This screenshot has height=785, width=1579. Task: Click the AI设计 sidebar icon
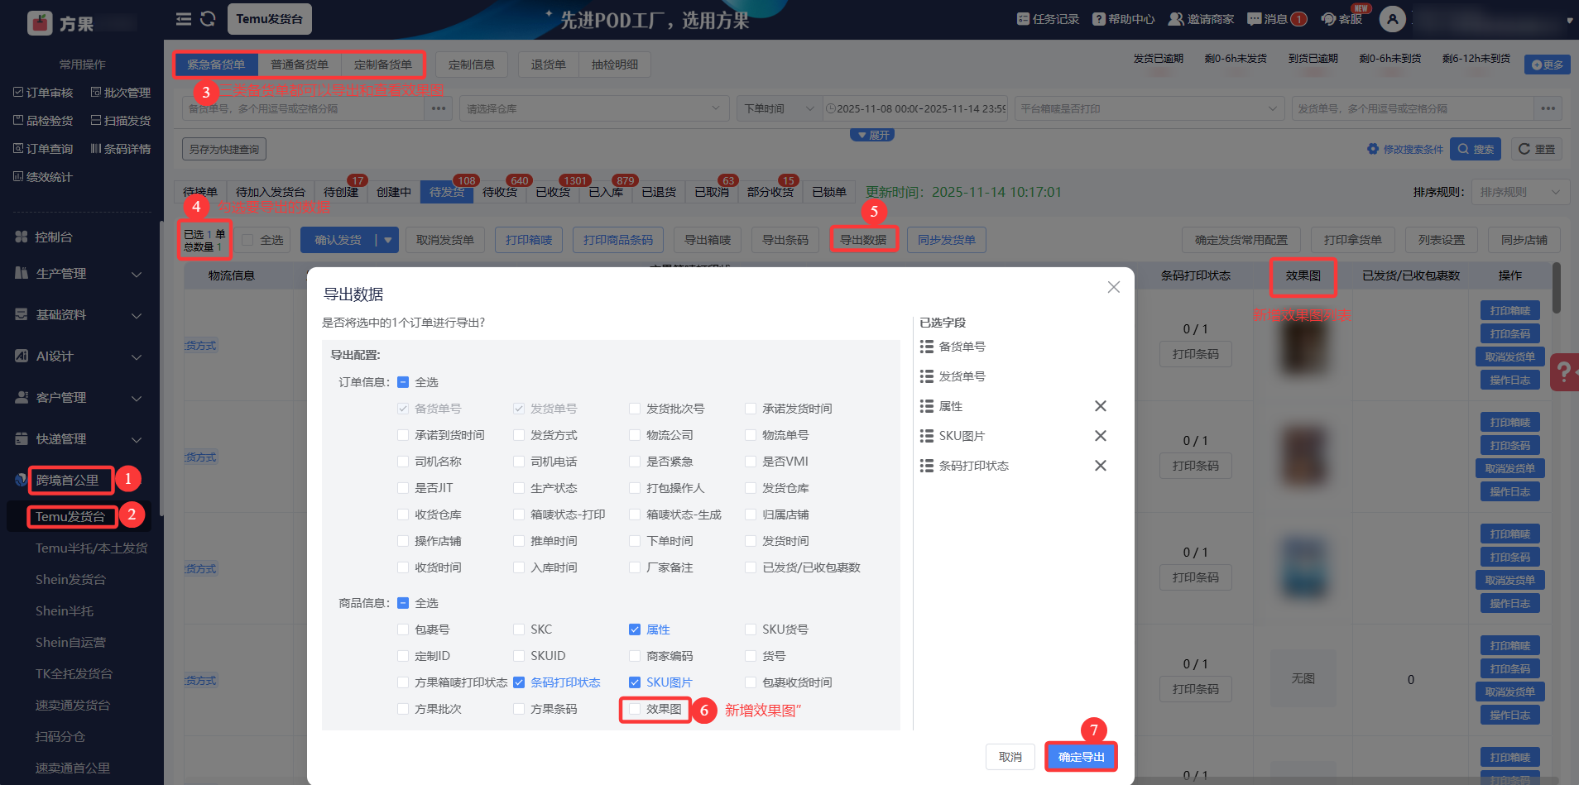coord(22,356)
